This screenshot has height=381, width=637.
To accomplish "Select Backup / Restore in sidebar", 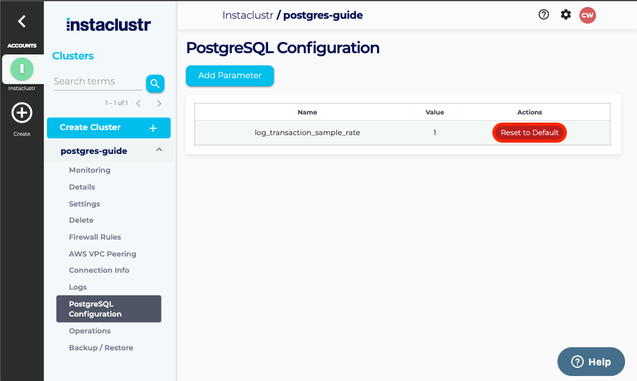I will [101, 348].
